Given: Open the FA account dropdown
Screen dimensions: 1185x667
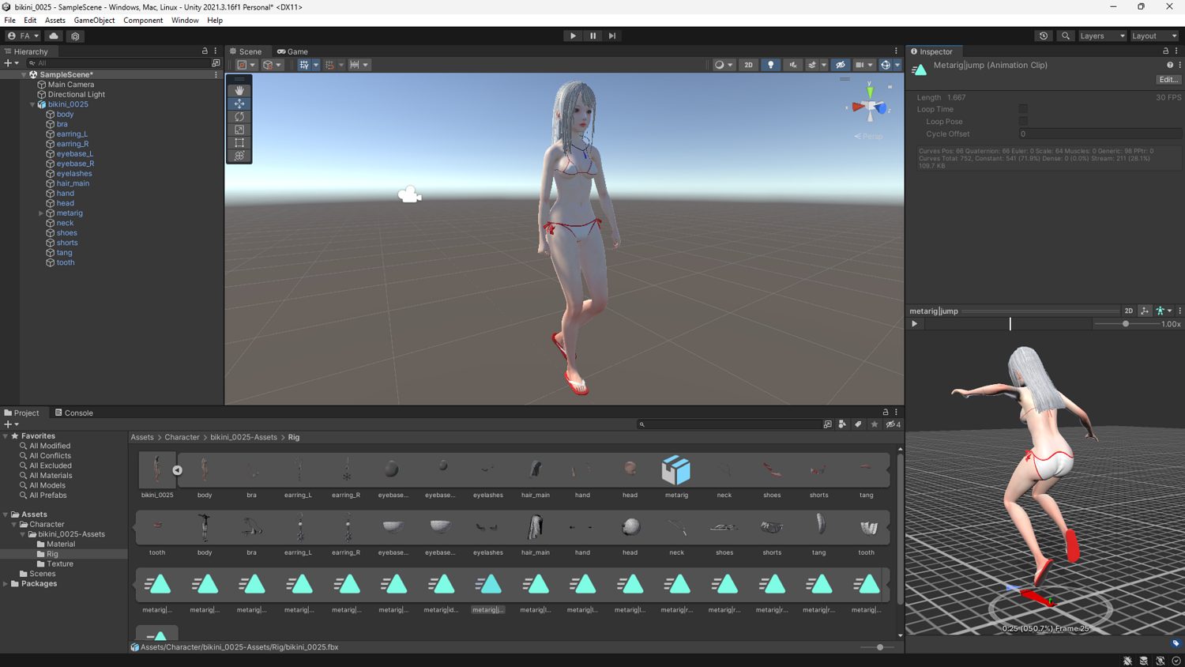Looking at the screenshot, I should (x=23, y=36).
